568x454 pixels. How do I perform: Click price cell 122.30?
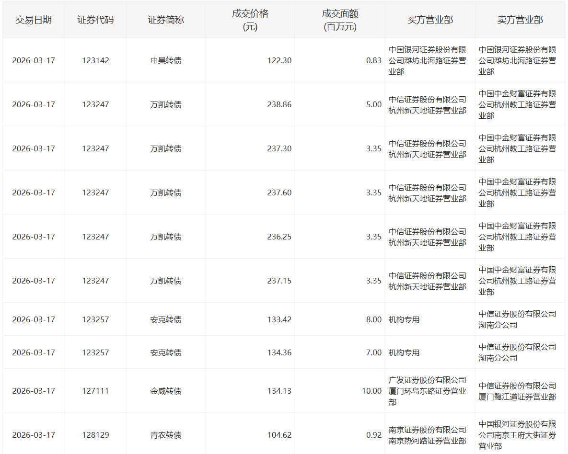279,60
